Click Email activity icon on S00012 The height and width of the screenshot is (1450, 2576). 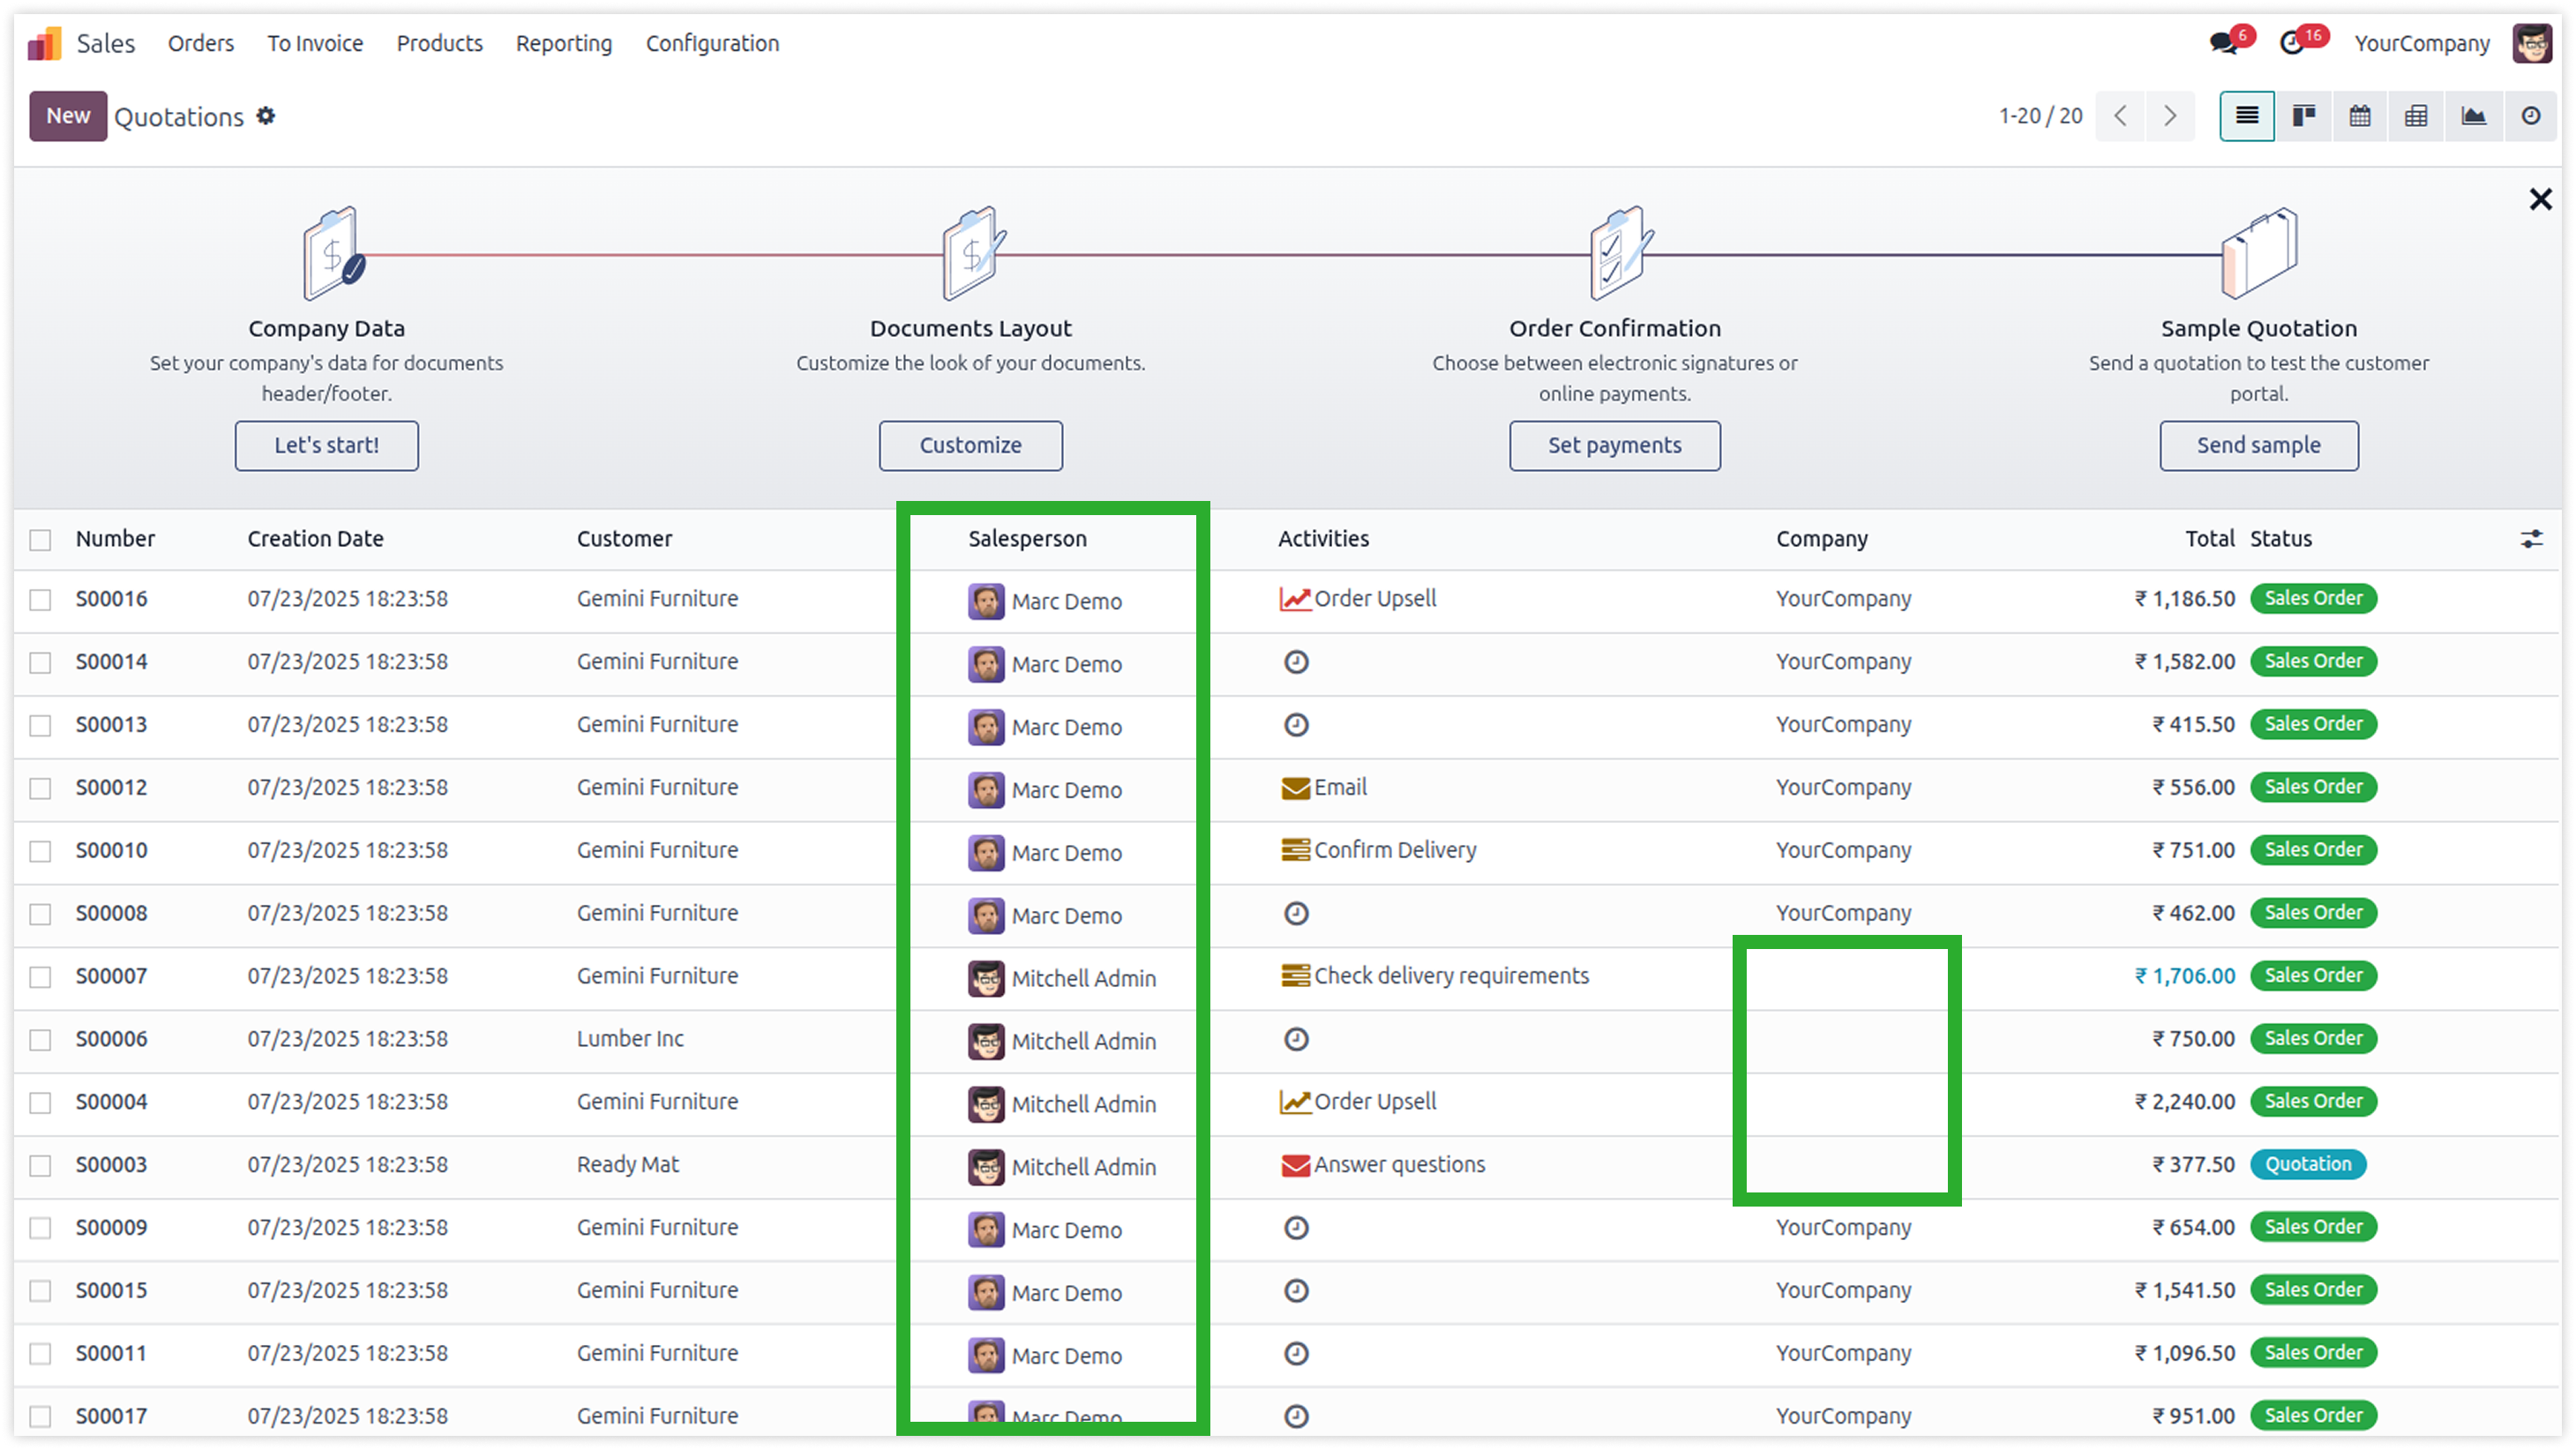tap(1295, 788)
